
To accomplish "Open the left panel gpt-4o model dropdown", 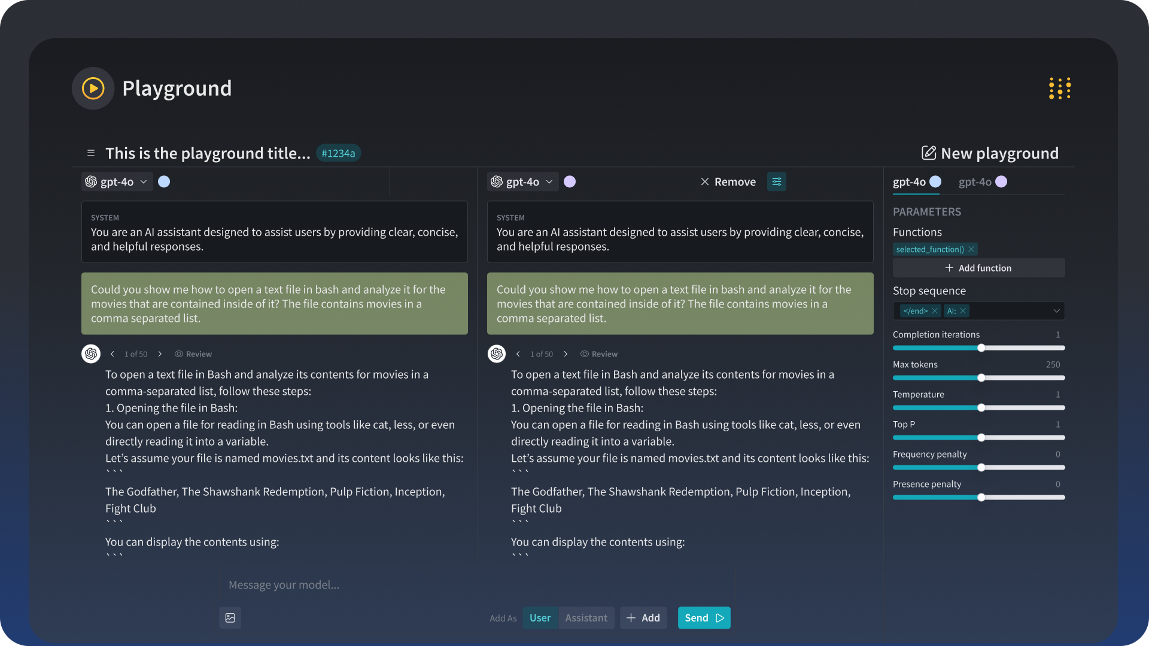I will [117, 182].
